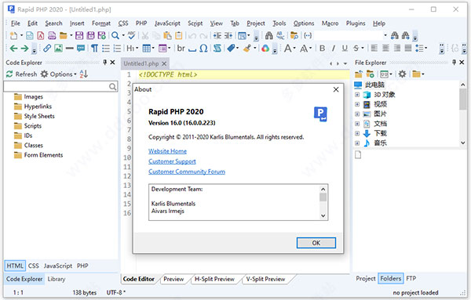Click the New PDF-style document icon
This screenshot has height=300, width=471.
(41, 36)
